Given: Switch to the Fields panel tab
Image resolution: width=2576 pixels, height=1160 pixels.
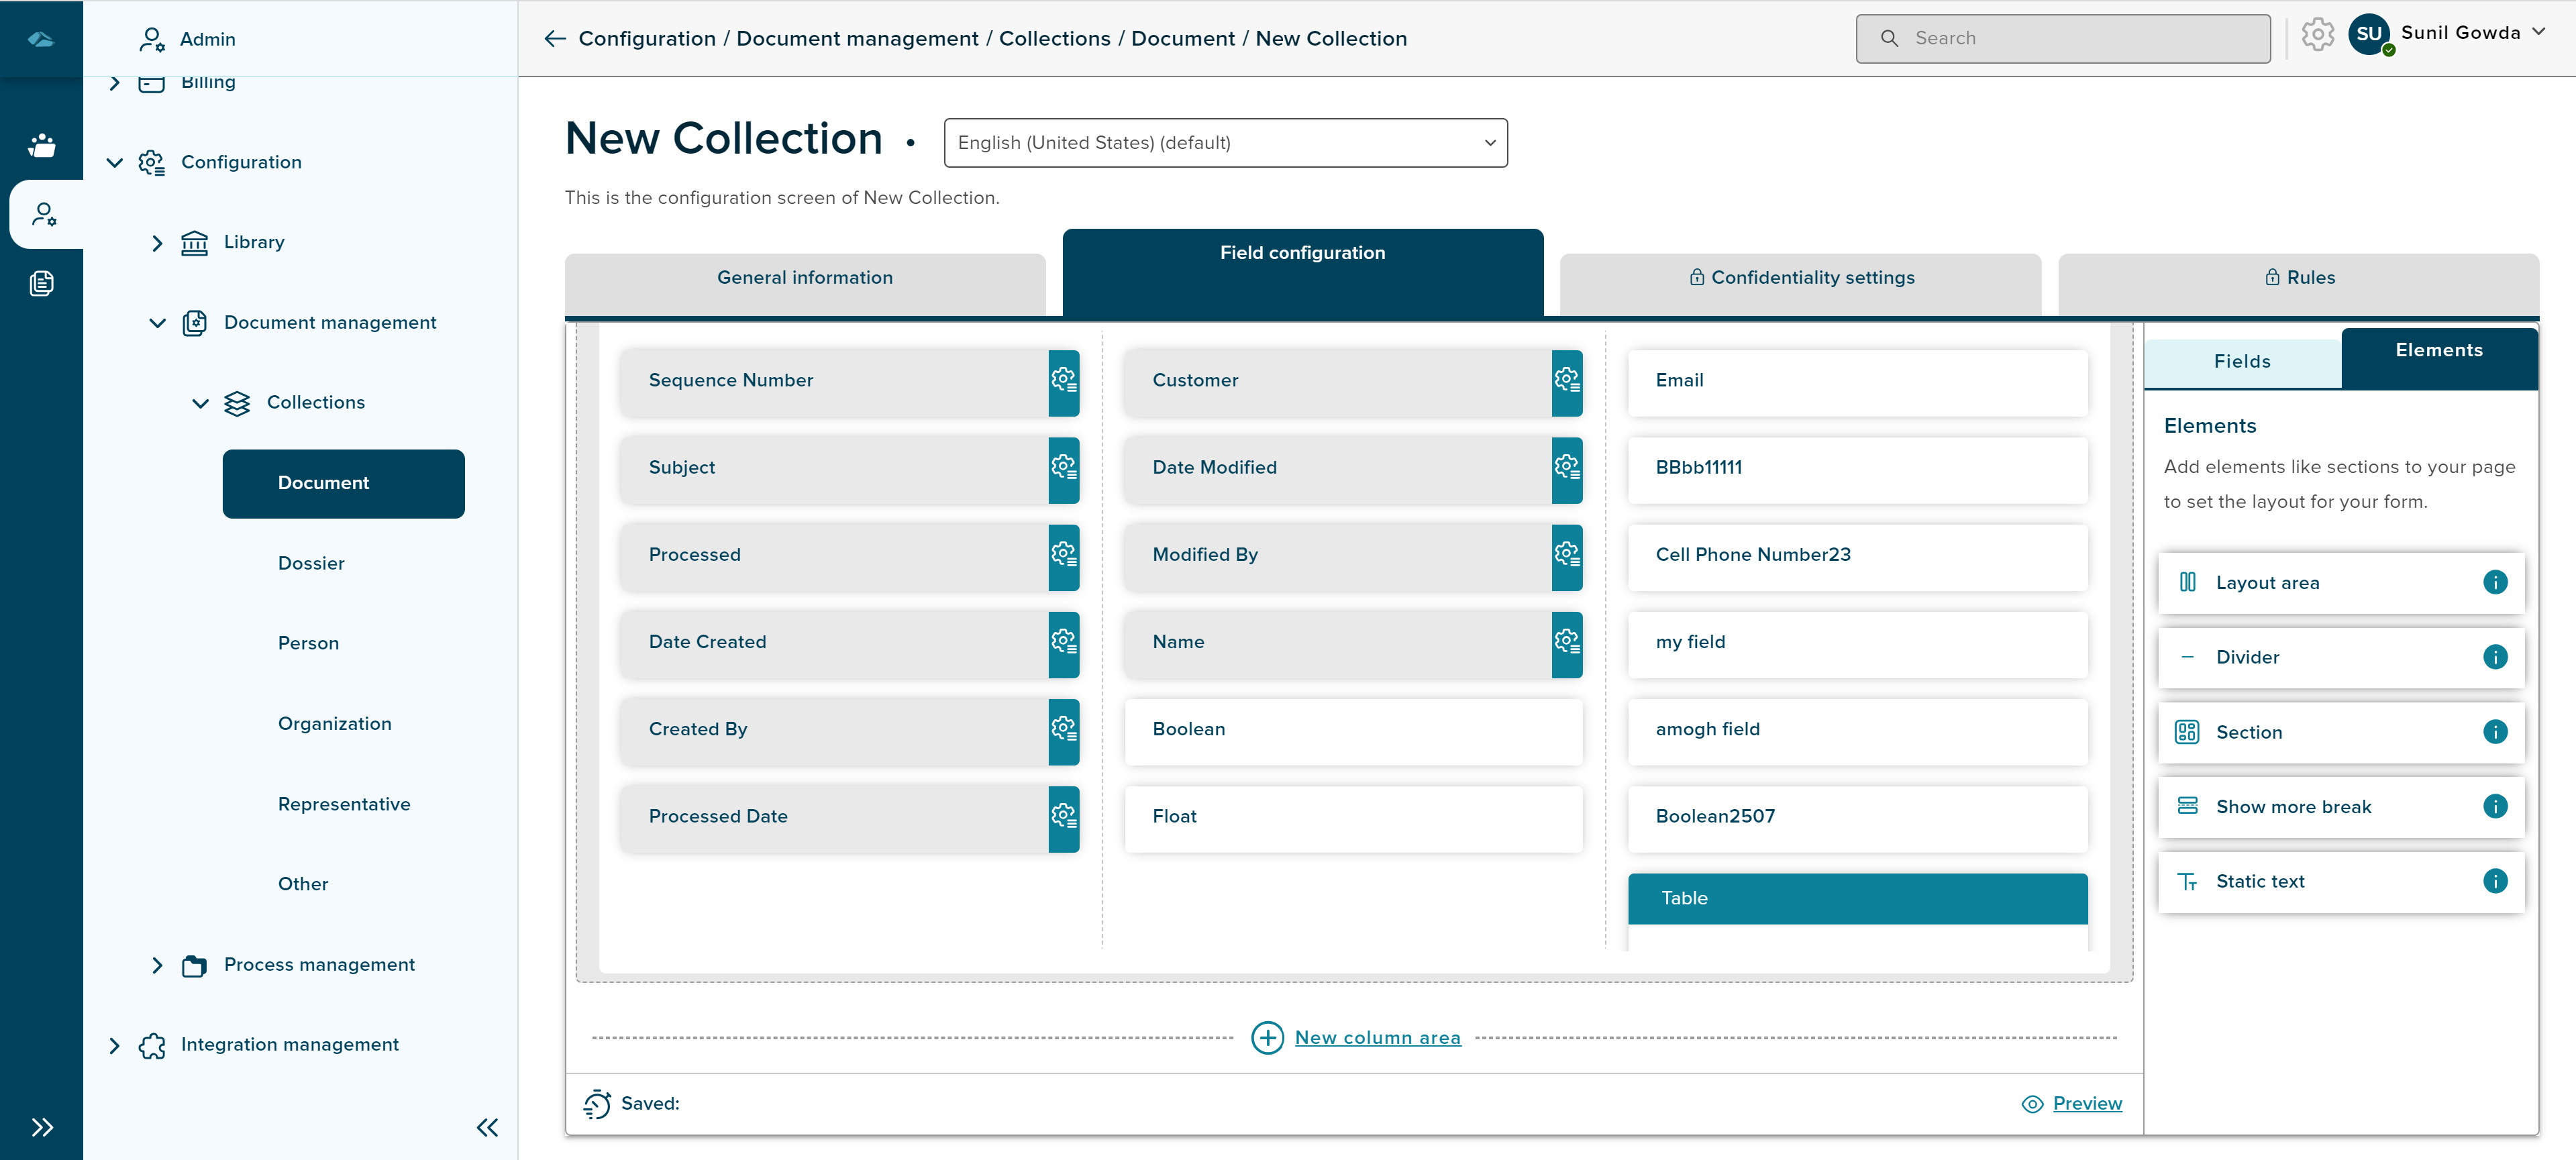Looking at the screenshot, I should 2241,362.
